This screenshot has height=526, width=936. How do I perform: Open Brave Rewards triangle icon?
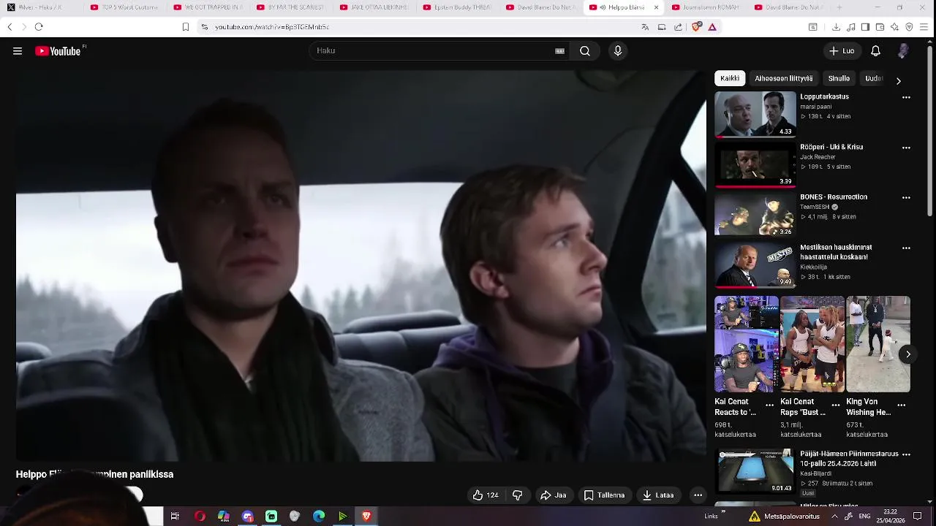pos(712,27)
